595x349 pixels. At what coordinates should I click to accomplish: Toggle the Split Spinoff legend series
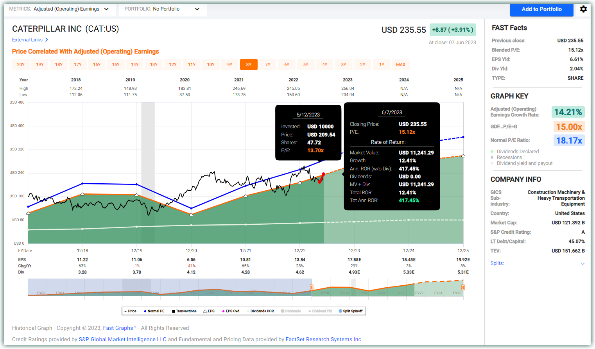coord(351,311)
